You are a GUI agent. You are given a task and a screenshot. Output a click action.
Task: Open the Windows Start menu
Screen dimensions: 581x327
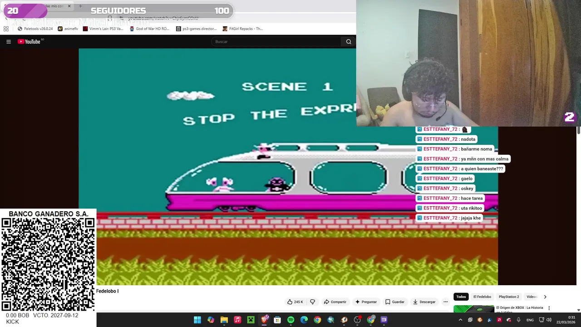pyautogui.click(x=197, y=320)
